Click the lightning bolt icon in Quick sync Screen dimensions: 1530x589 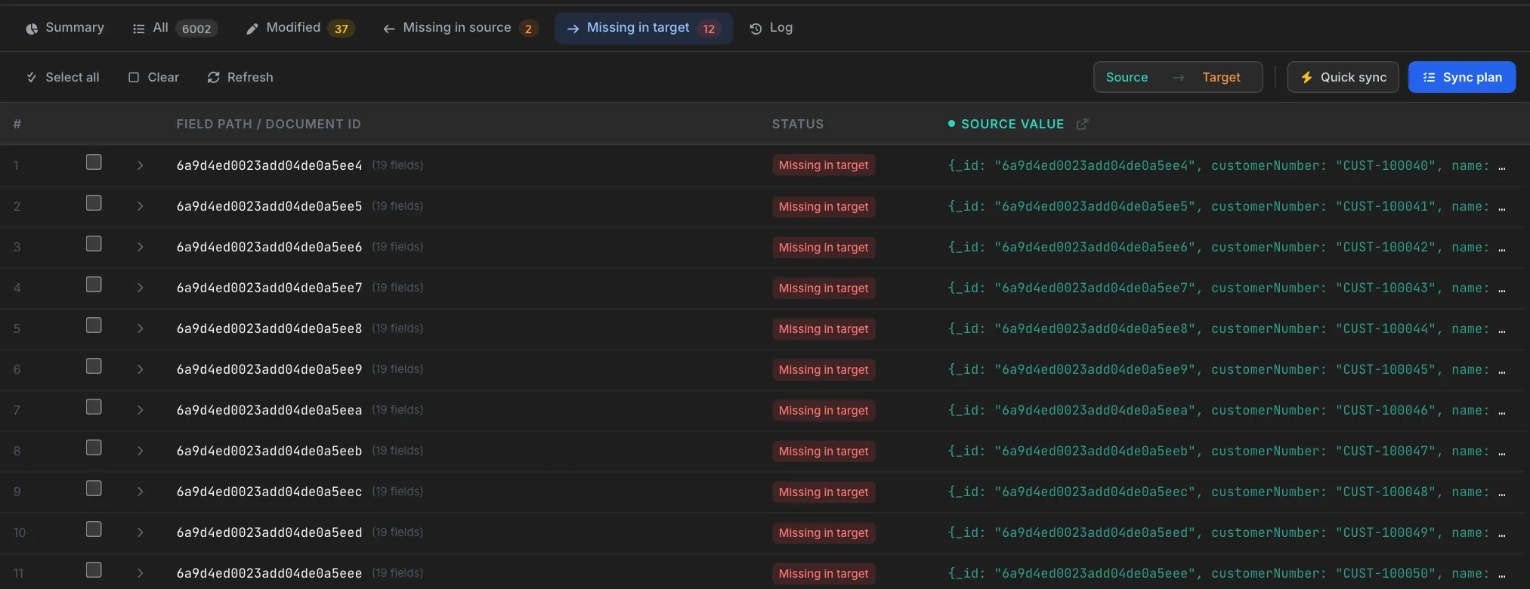[x=1306, y=77]
